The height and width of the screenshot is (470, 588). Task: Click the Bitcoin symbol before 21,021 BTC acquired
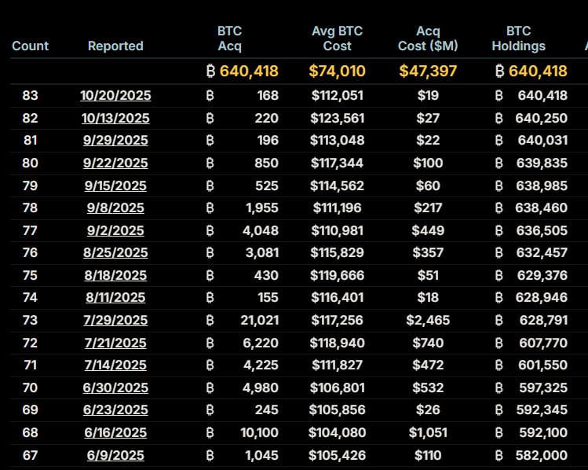pos(210,321)
